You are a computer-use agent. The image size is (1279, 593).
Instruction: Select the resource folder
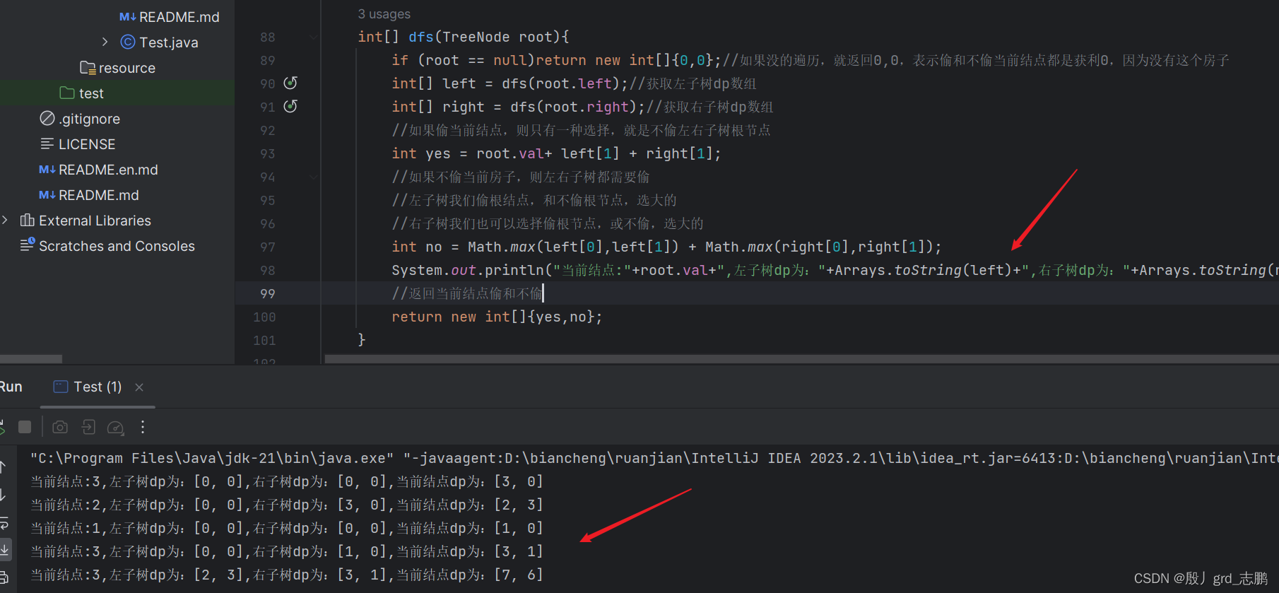click(x=117, y=68)
